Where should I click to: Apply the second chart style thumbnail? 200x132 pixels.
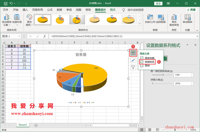pyautogui.click(x=60, y=20)
